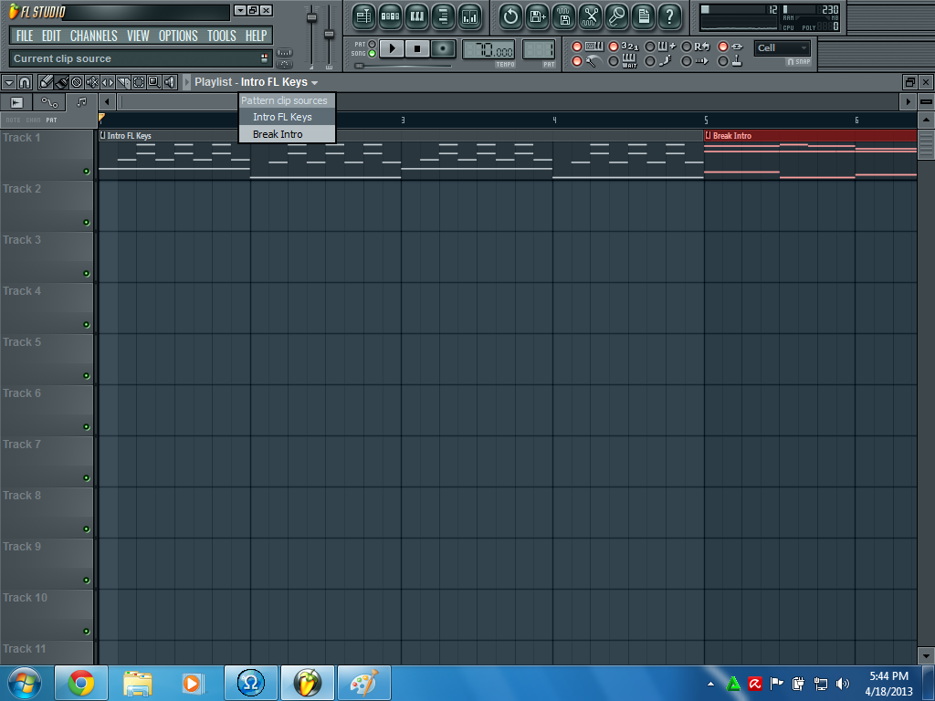Select the Draw pencil tool in Playlist
Screen dimensions: 935x701
tap(46, 82)
